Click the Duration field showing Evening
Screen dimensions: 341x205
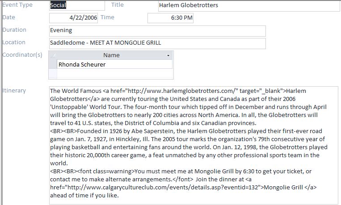tap(157, 31)
